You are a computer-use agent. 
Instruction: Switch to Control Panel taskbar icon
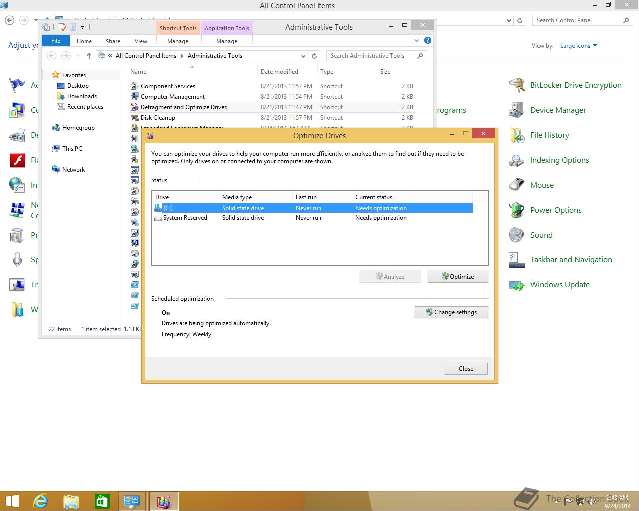pos(132,501)
